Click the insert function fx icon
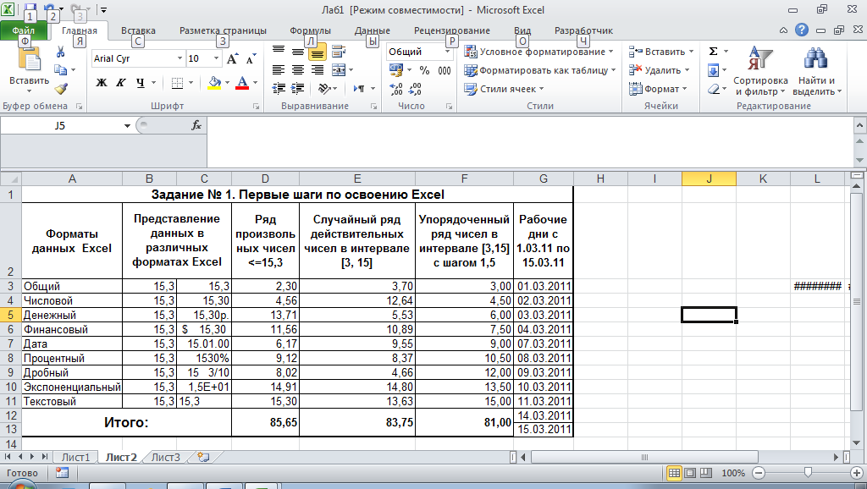 [x=196, y=125]
